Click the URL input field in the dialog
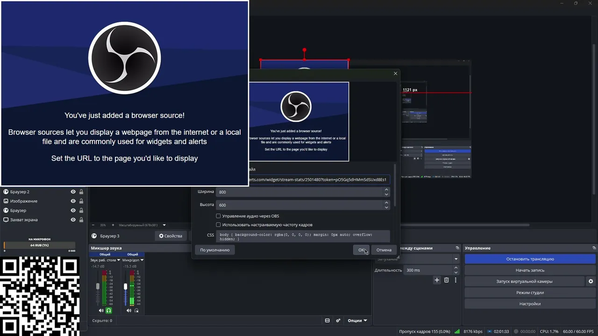The width and height of the screenshot is (598, 336). point(319,180)
